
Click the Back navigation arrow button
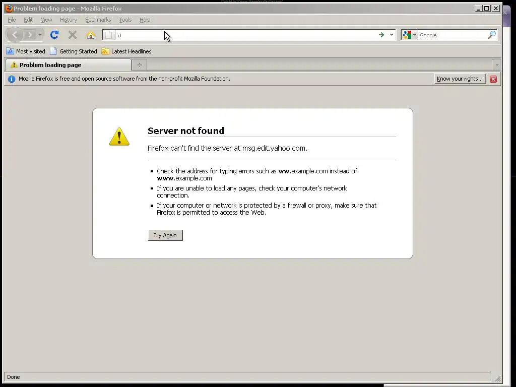point(15,35)
